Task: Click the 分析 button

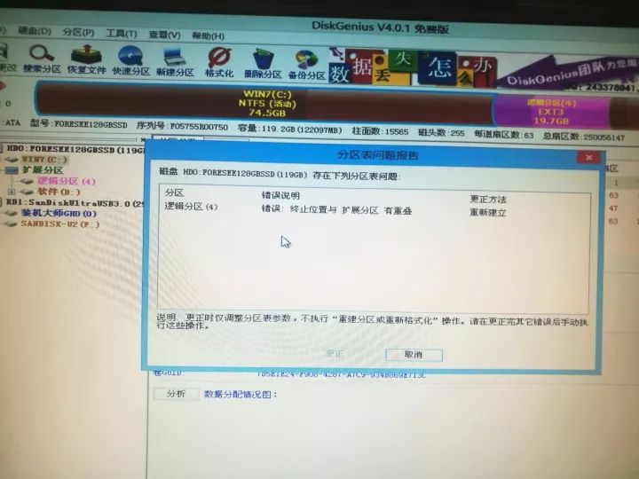Action: [x=176, y=394]
